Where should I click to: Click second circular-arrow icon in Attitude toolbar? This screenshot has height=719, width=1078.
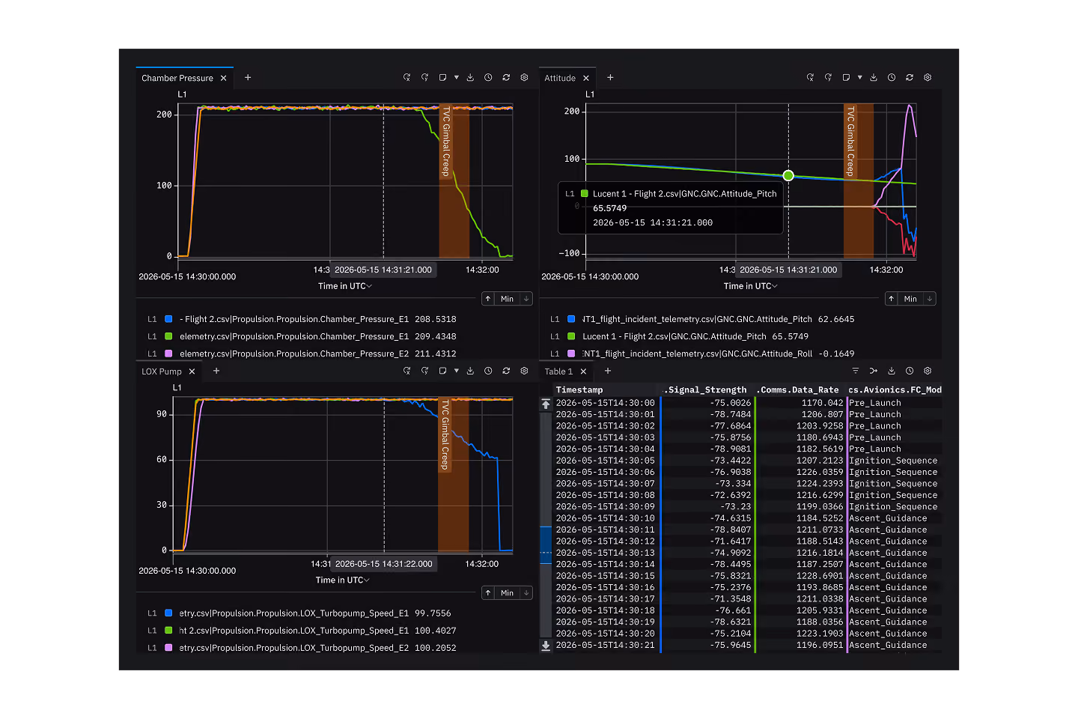(x=828, y=77)
